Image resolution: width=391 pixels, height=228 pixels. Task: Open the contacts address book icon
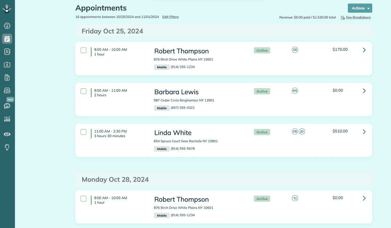point(7,51)
